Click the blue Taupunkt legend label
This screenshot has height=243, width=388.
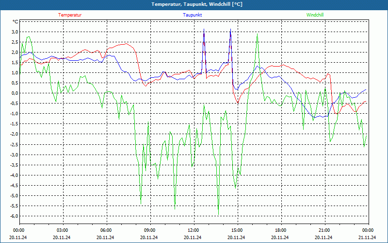(193, 15)
